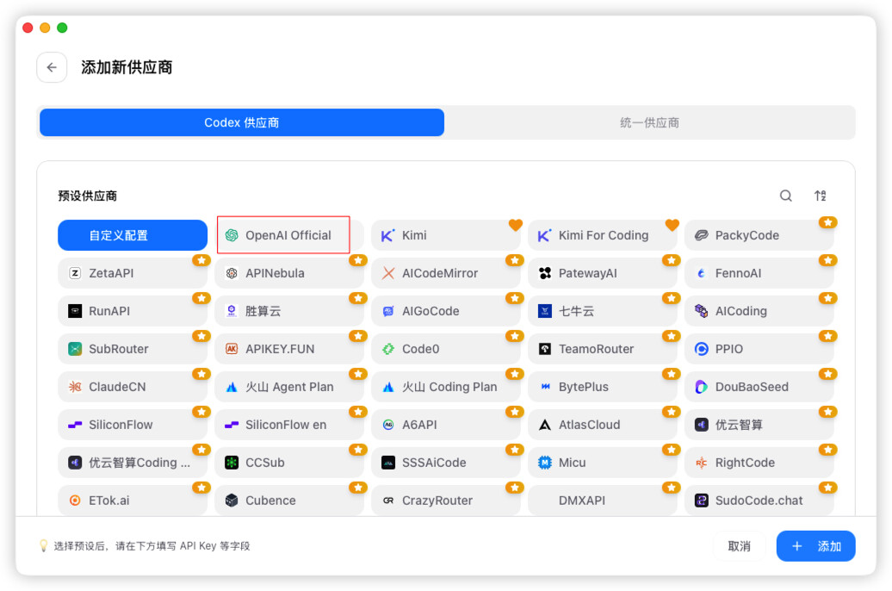Choose the DMXAPI provider
This screenshot has width=892, height=591.
[x=603, y=501]
